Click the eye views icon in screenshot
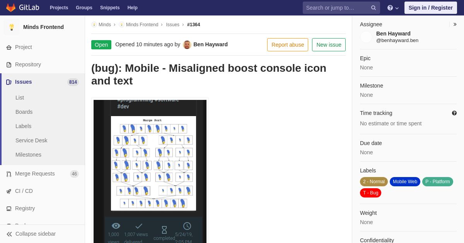Image resolution: width=464 pixels, height=243 pixels. click(116, 226)
